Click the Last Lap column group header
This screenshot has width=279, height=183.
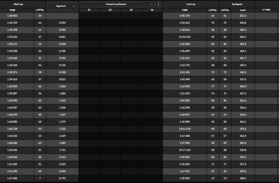[191, 4]
